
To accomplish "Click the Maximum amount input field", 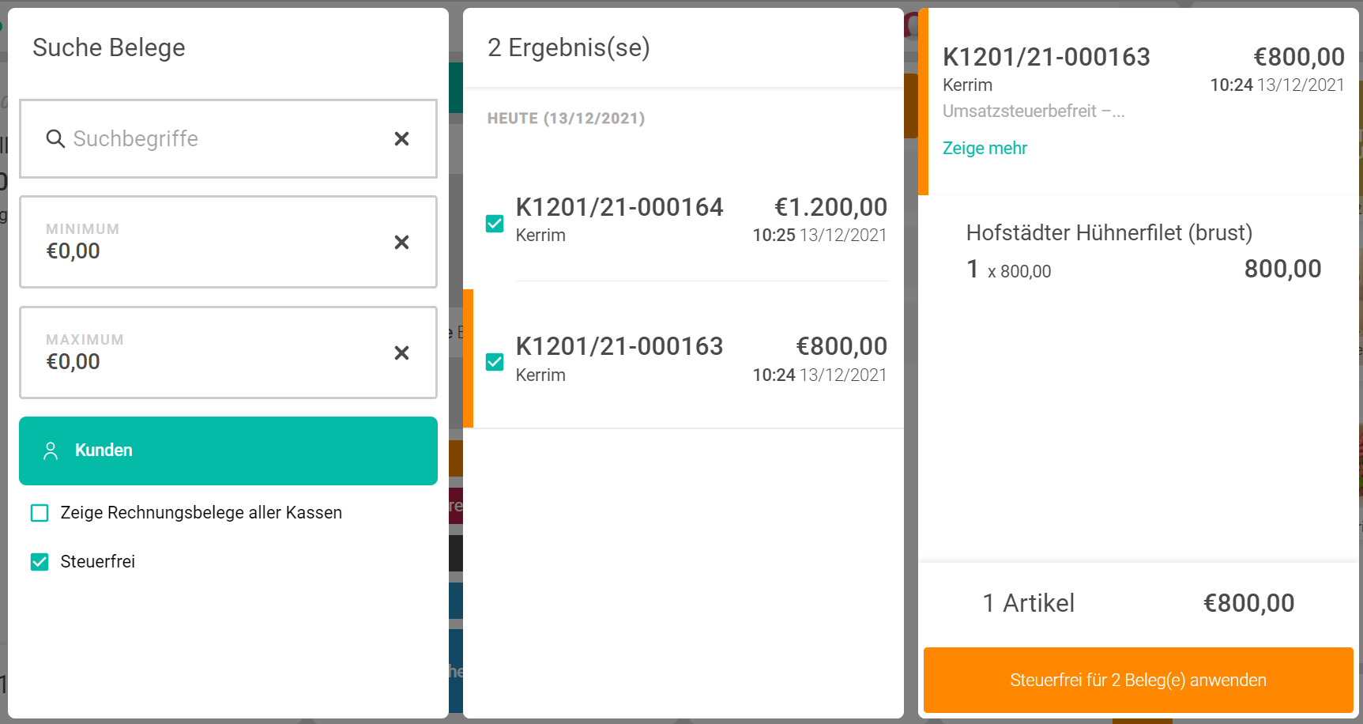I will pos(205,361).
